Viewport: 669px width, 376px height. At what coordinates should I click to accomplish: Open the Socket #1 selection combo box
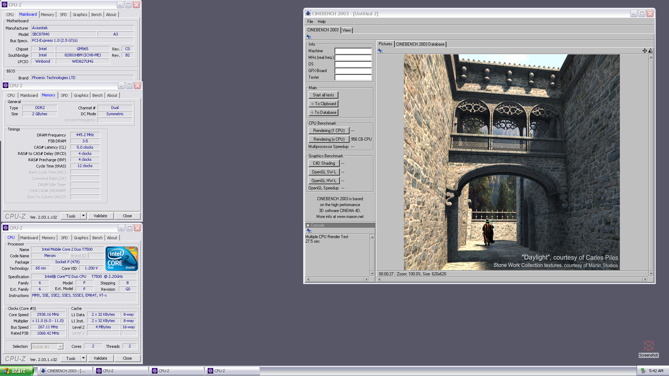click(x=47, y=347)
